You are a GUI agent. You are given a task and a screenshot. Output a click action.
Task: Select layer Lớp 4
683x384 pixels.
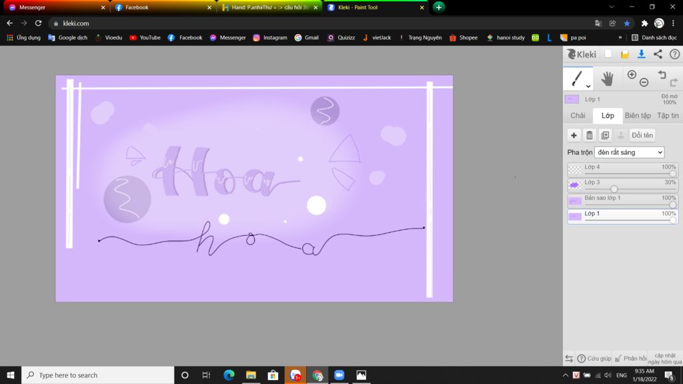622,170
